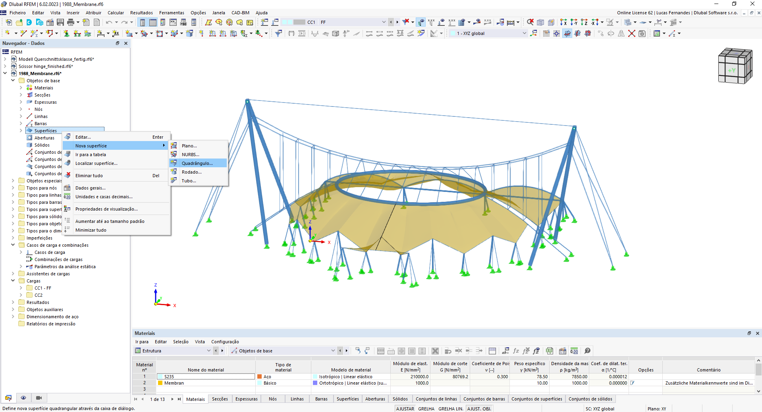
Task: Toggle GRELHA grid in status bar
Action: [x=426, y=409]
